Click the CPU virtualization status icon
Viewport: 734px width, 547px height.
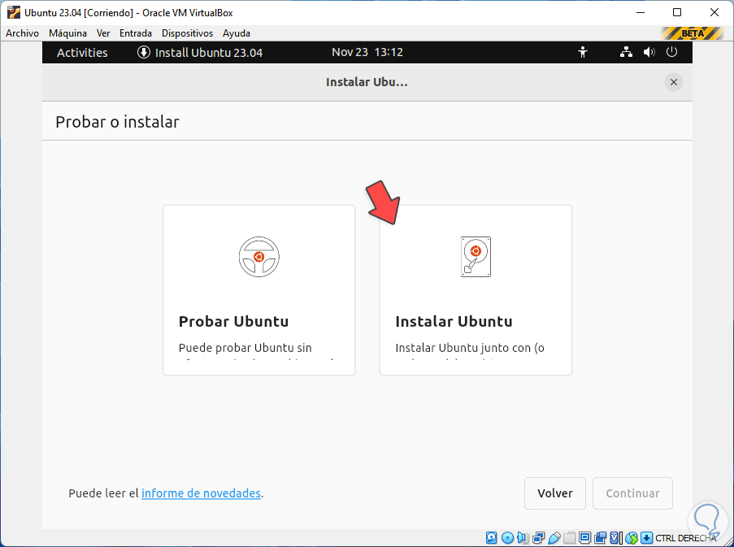pos(615,537)
